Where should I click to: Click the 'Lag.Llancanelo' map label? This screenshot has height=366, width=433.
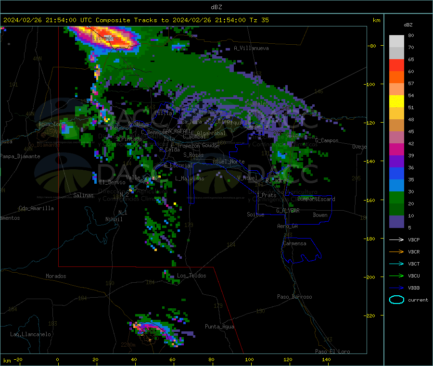pos(30,334)
